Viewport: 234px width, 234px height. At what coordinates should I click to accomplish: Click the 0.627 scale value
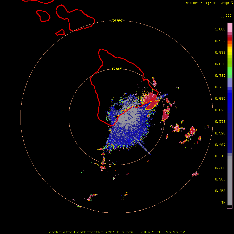coord(220,110)
